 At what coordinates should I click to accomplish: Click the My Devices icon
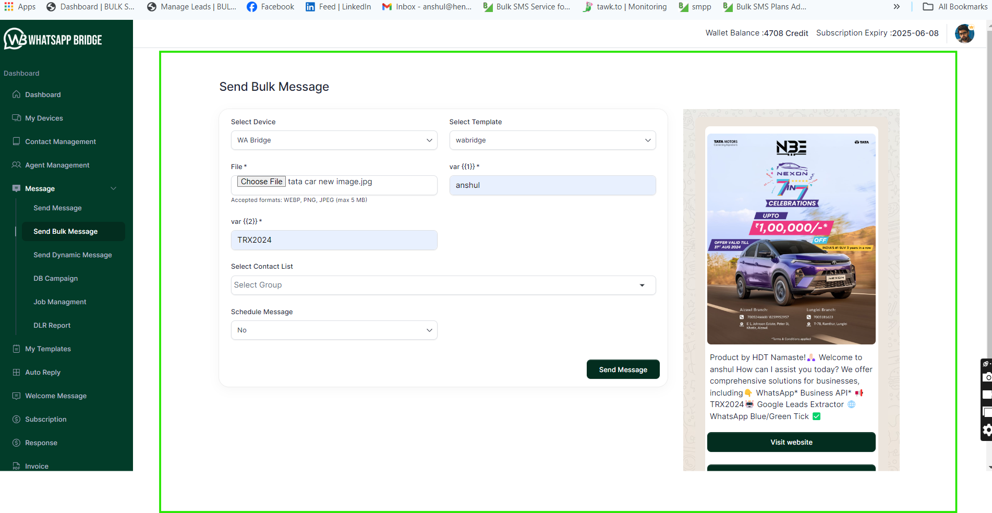coord(16,118)
